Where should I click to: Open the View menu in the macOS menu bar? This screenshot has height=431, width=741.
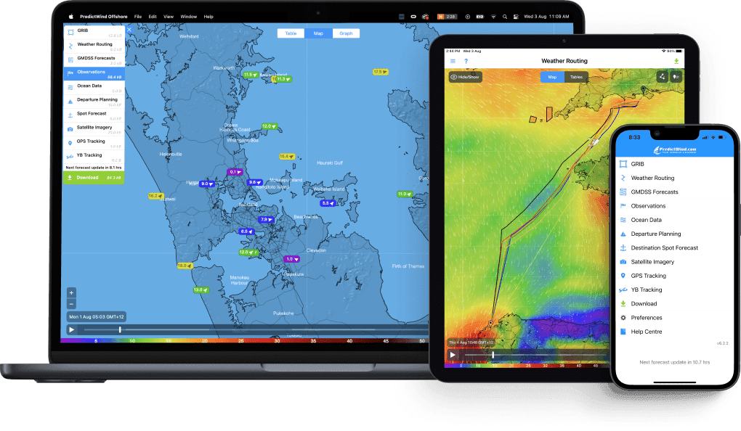(x=168, y=16)
